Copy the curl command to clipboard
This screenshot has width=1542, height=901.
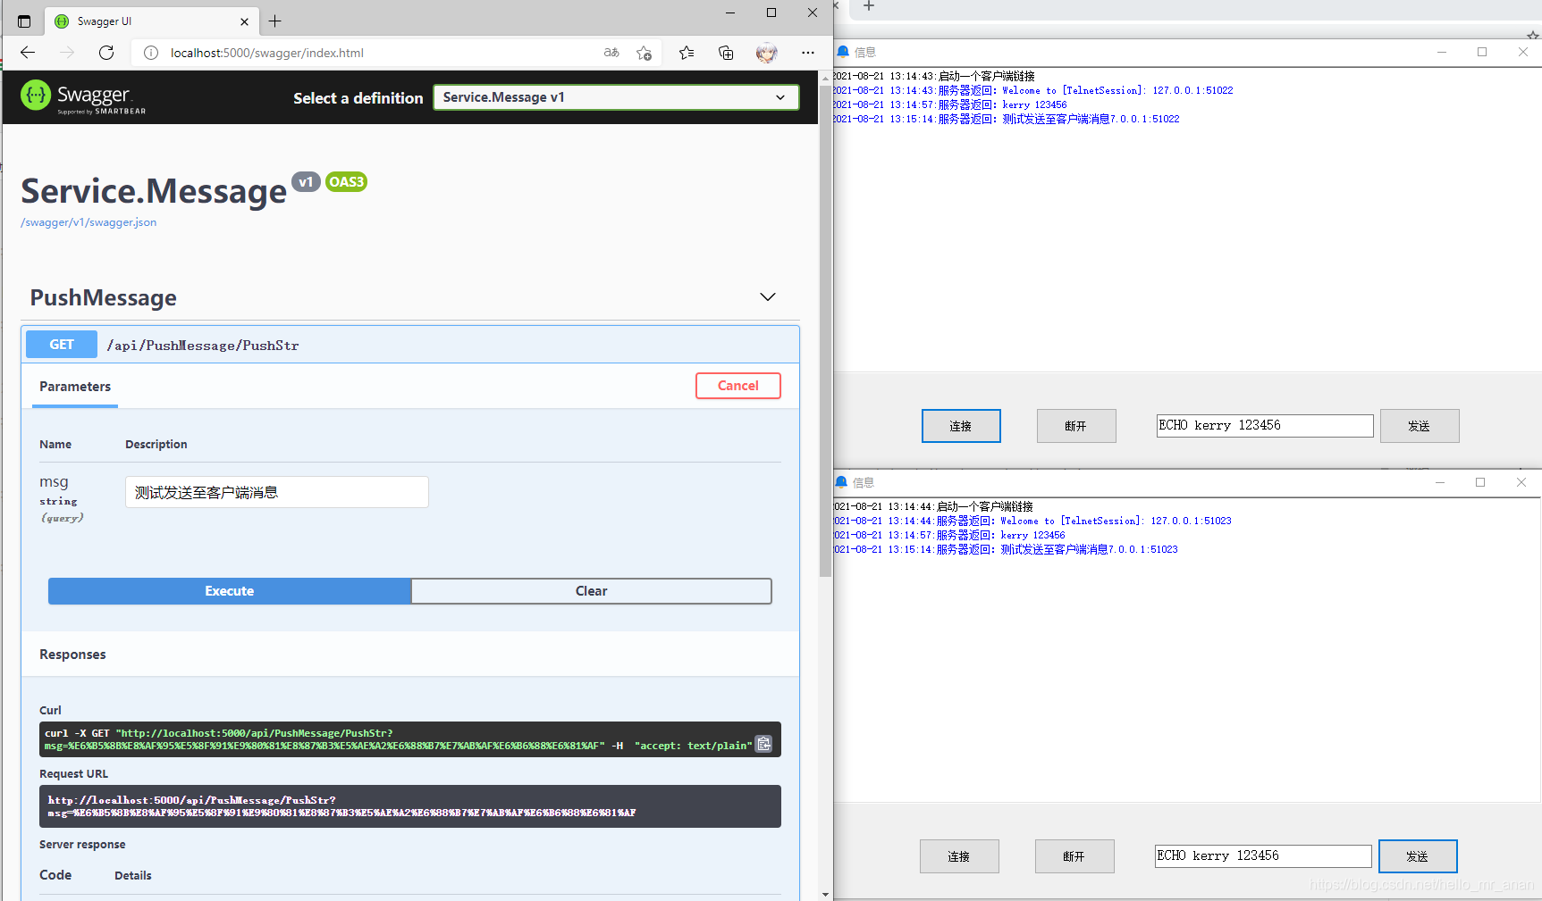click(x=764, y=744)
